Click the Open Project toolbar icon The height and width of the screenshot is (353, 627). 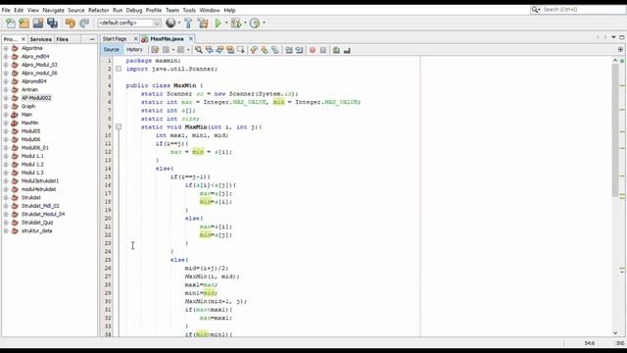(x=38, y=24)
